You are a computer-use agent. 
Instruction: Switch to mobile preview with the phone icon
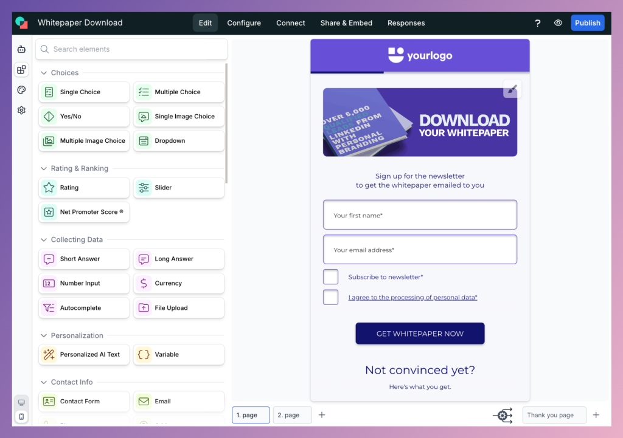click(x=21, y=415)
